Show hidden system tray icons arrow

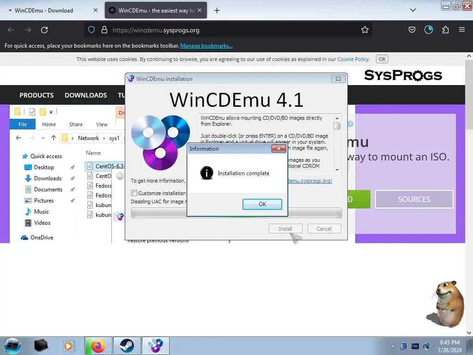coord(393,346)
